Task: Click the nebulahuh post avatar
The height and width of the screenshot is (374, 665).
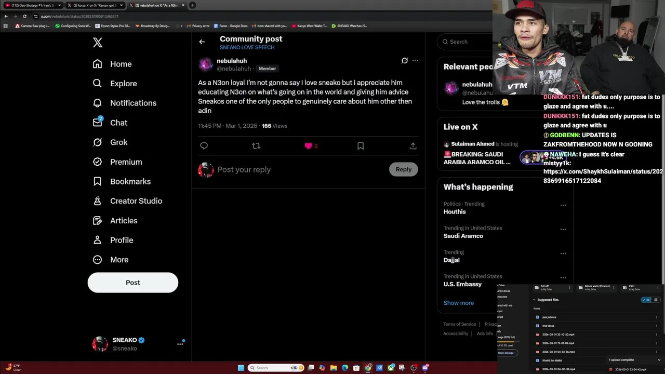Action: point(206,64)
